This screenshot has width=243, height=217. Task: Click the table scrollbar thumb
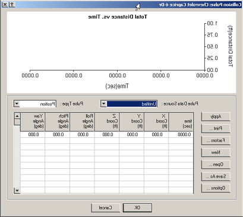[x=17, y=122]
